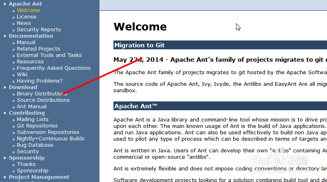
Task: Navigate to Related Projects
Action: [38, 49]
